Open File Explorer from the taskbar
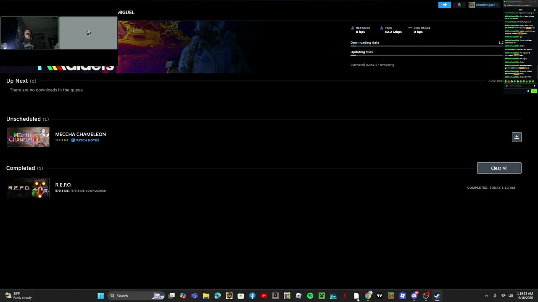Viewport: 538px width, 302px height. coord(206,296)
